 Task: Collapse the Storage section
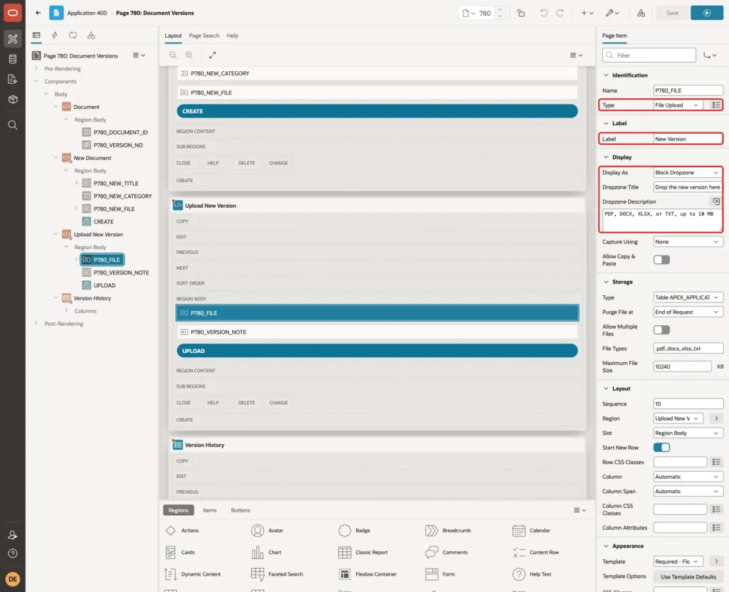(606, 282)
